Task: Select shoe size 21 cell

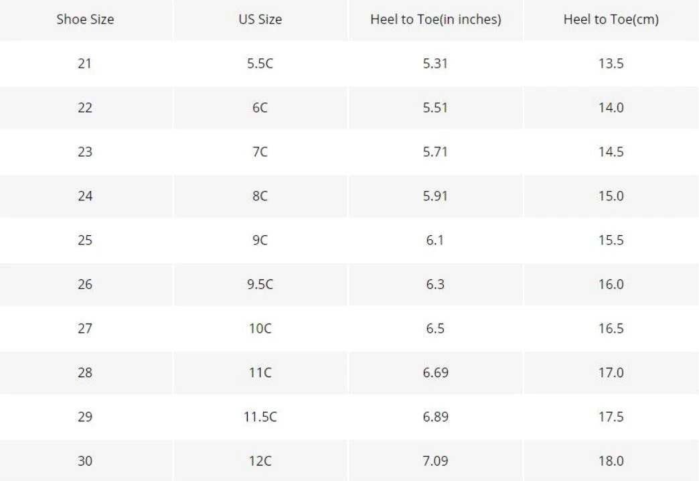Action: coord(85,64)
